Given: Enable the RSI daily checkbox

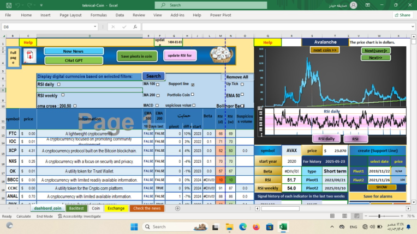Looking at the screenshot, I should tap(59, 84).
